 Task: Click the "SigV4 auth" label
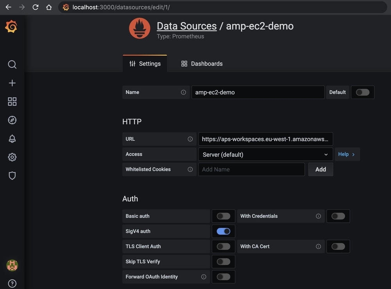(x=138, y=231)
